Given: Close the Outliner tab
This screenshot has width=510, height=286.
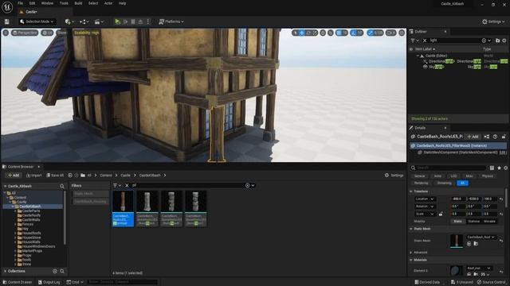Looking at the screenshot, I should (445, 32).
